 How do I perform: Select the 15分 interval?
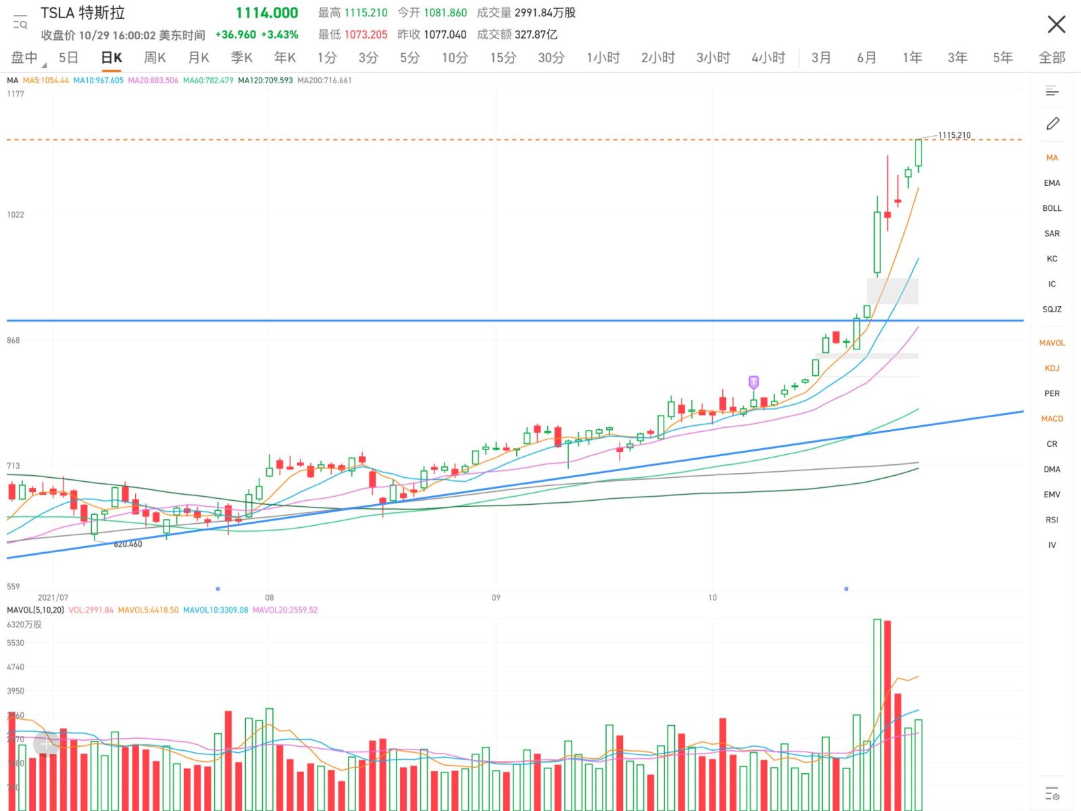tap(503, 58)
